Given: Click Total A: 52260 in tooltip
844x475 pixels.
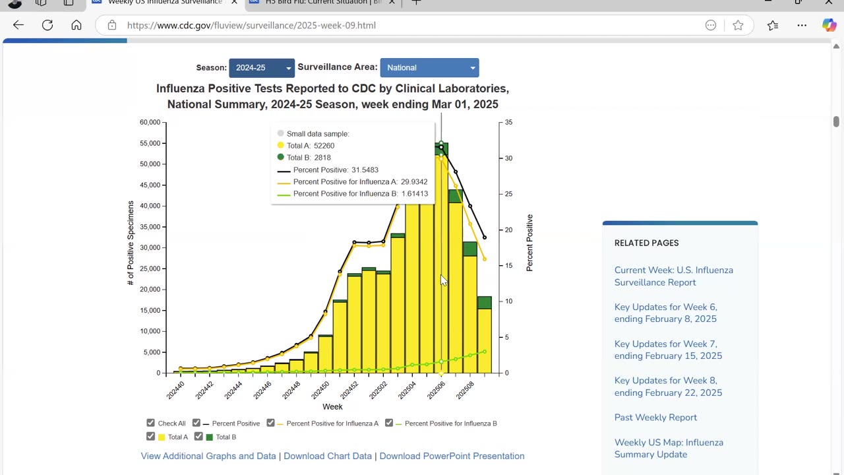Looking at the screenshot, I should click(x=311, y=146).
